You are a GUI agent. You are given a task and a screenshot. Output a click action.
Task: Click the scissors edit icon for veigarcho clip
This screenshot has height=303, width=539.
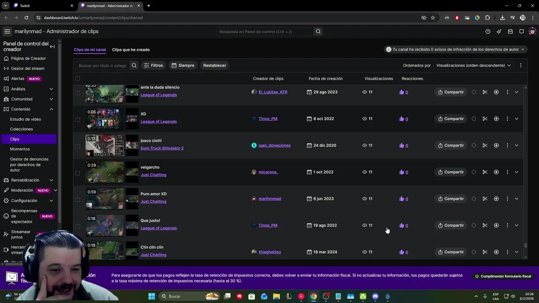485,172
